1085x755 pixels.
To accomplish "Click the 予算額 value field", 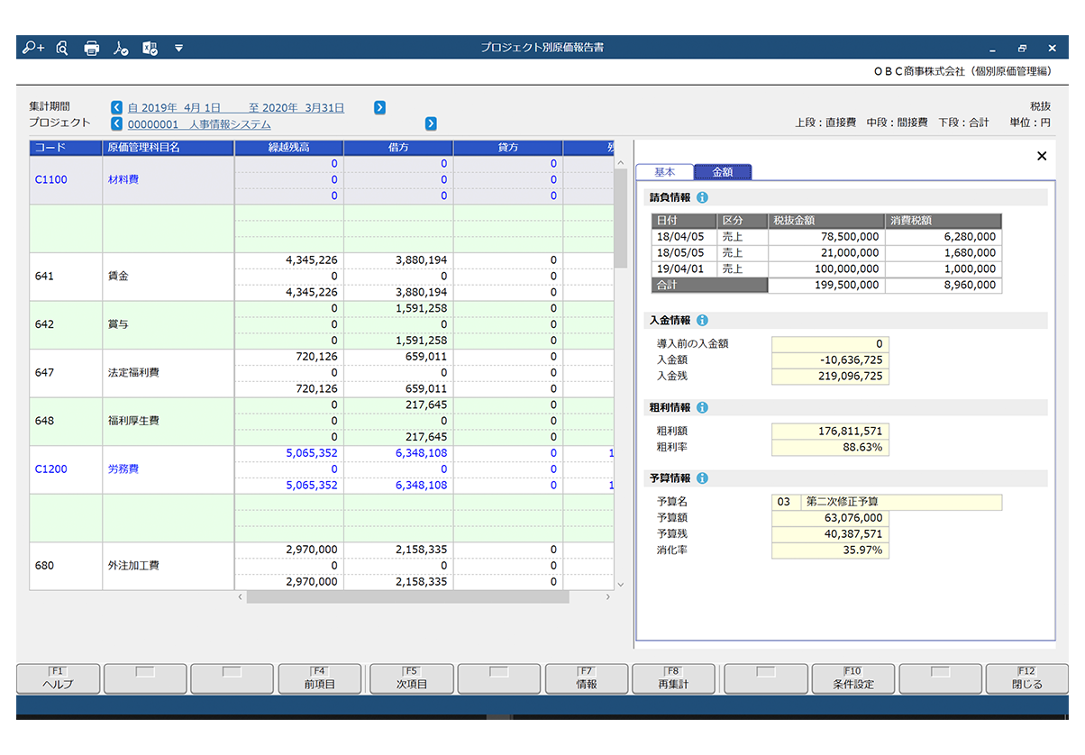I will (830, 518).
